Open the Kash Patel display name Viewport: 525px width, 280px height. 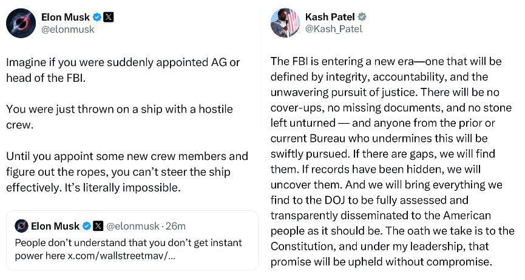point(331,17)
